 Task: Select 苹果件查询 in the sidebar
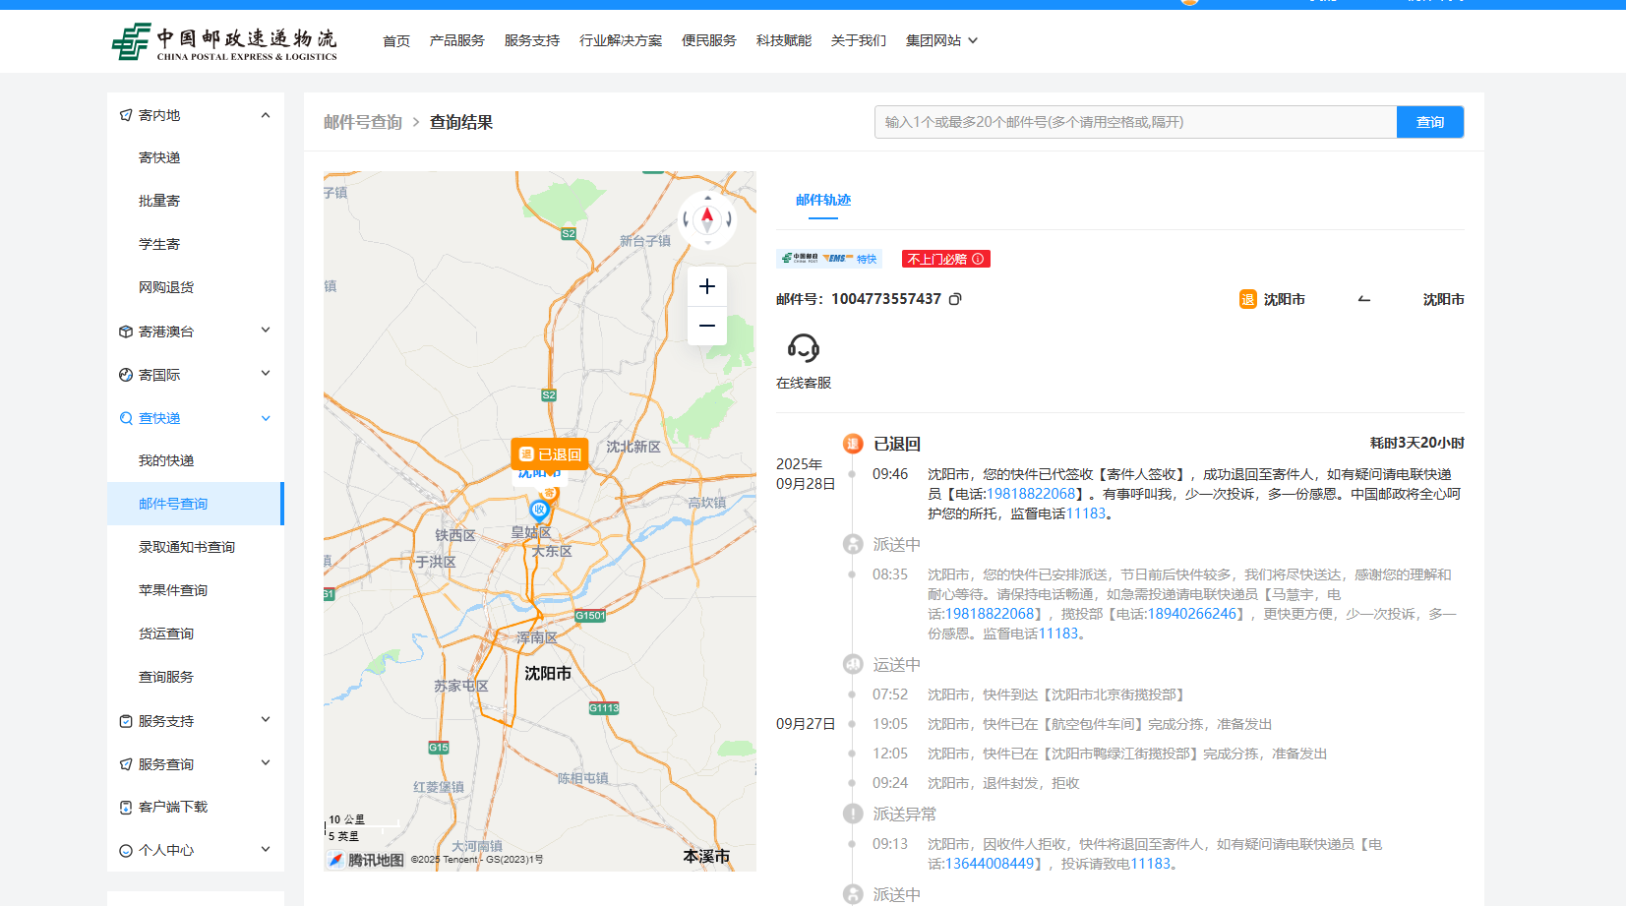point(173,590)
